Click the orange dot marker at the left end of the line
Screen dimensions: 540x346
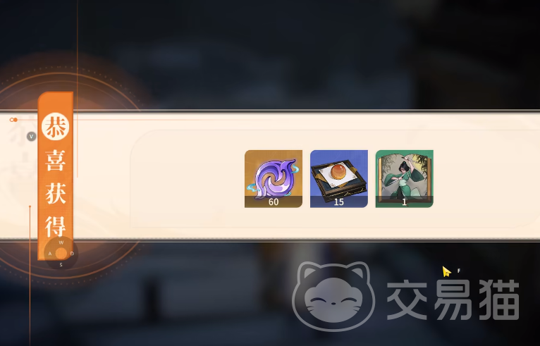point(13,120)
